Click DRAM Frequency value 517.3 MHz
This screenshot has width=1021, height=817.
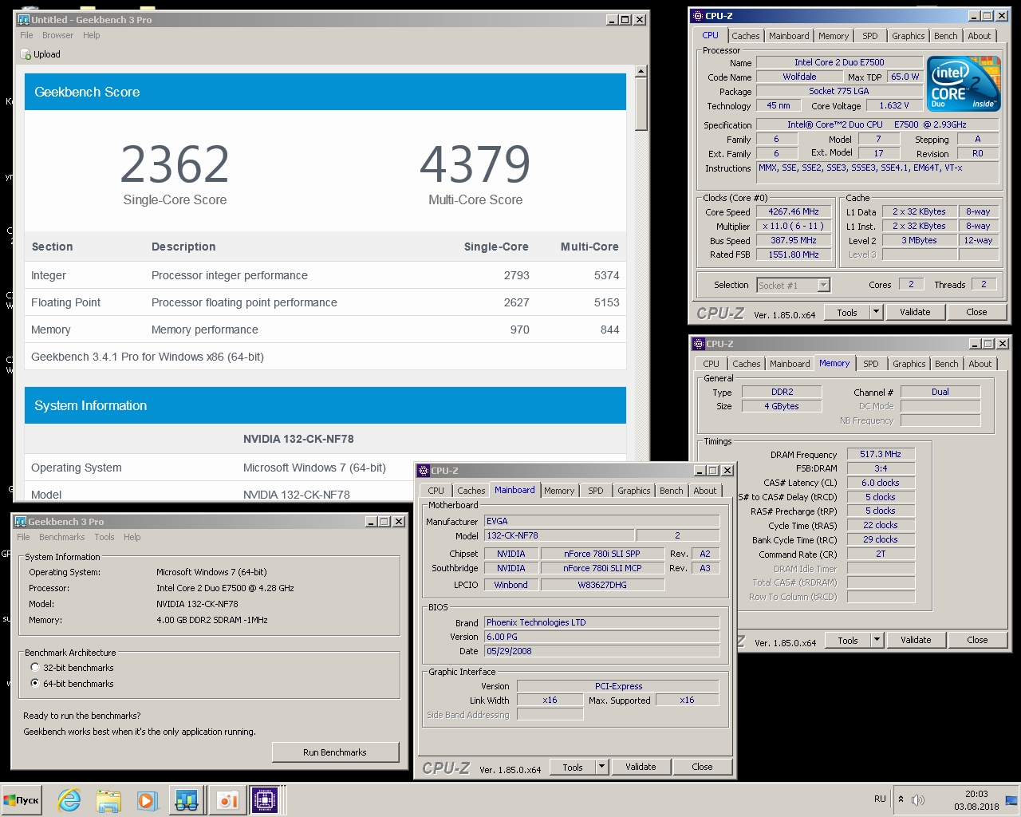(881, 454)
